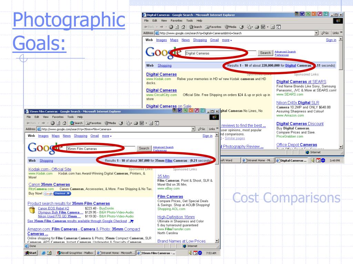This screenshot has width=353, height=264.
Task: Expand Links toolbar chevron in Digital Cameras window
Action: (341, 33)
